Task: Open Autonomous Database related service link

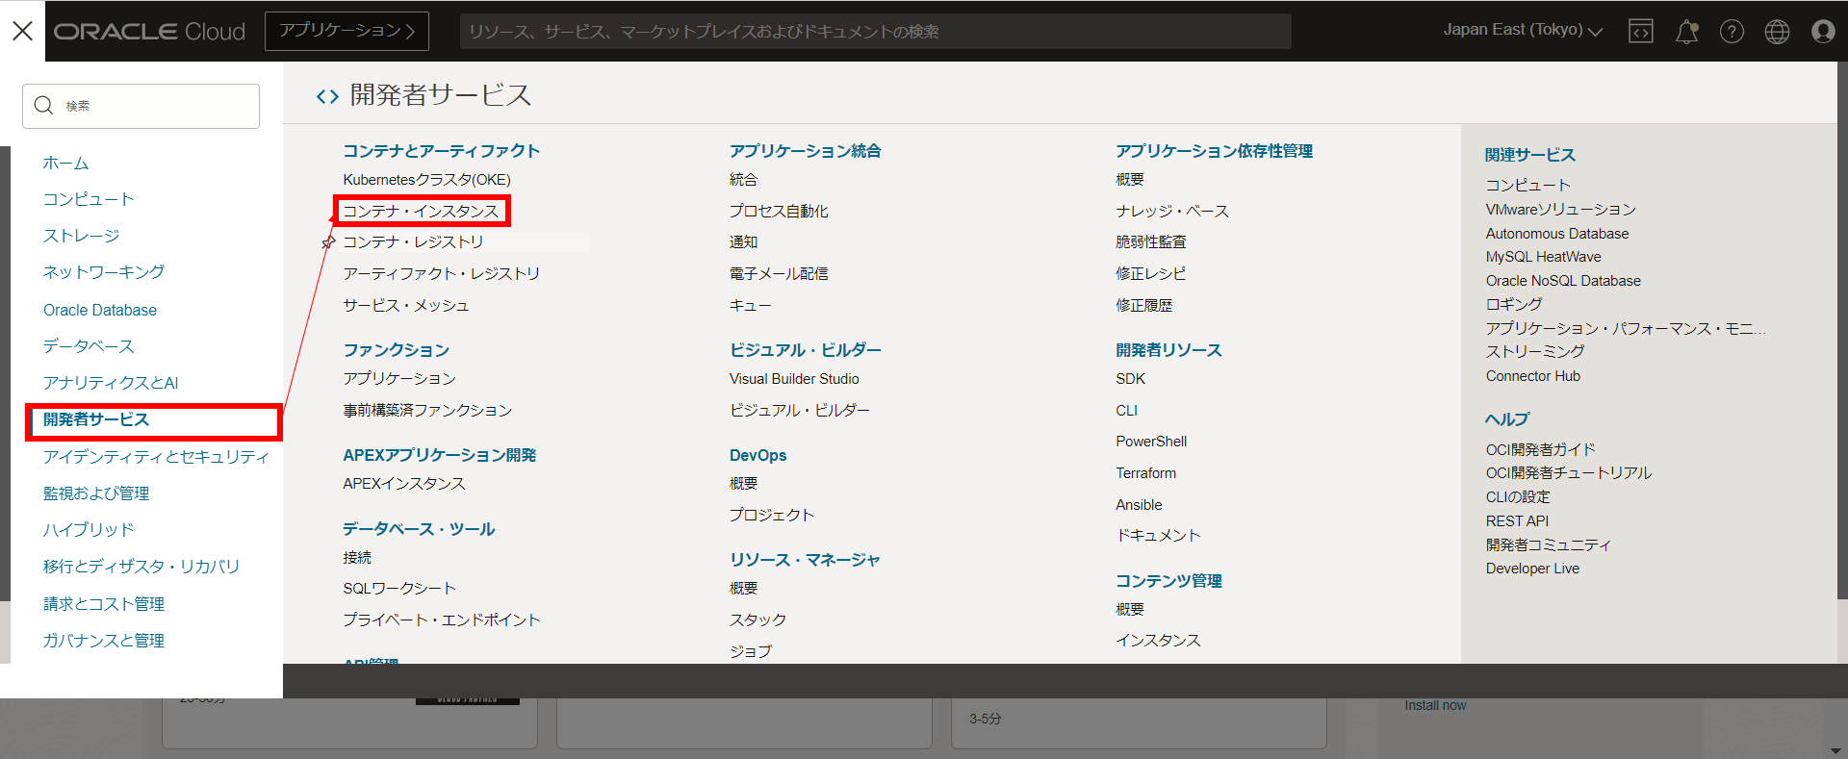Action: pyautogui.click(x=1557, y=234)
